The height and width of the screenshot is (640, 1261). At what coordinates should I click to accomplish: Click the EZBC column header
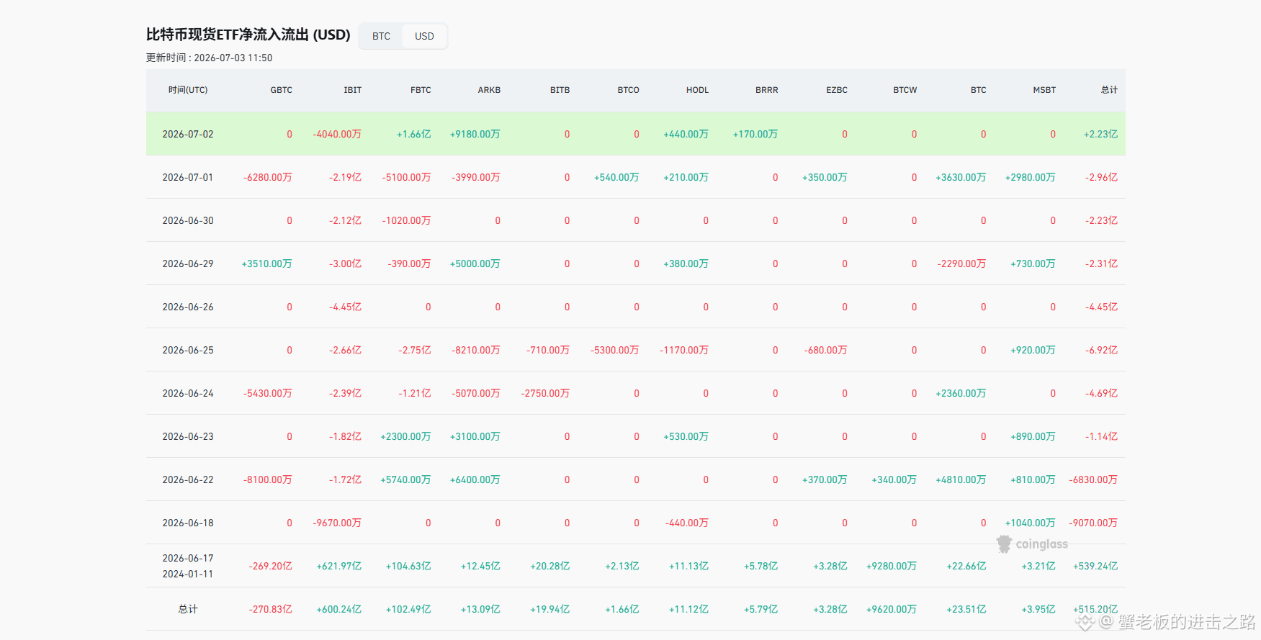click(836, 90)
